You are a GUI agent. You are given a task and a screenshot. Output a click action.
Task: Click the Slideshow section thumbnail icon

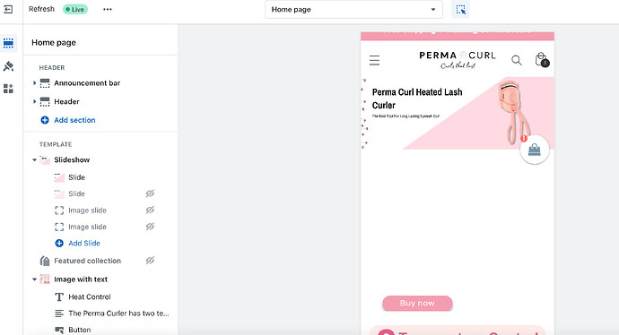[45, 160]
